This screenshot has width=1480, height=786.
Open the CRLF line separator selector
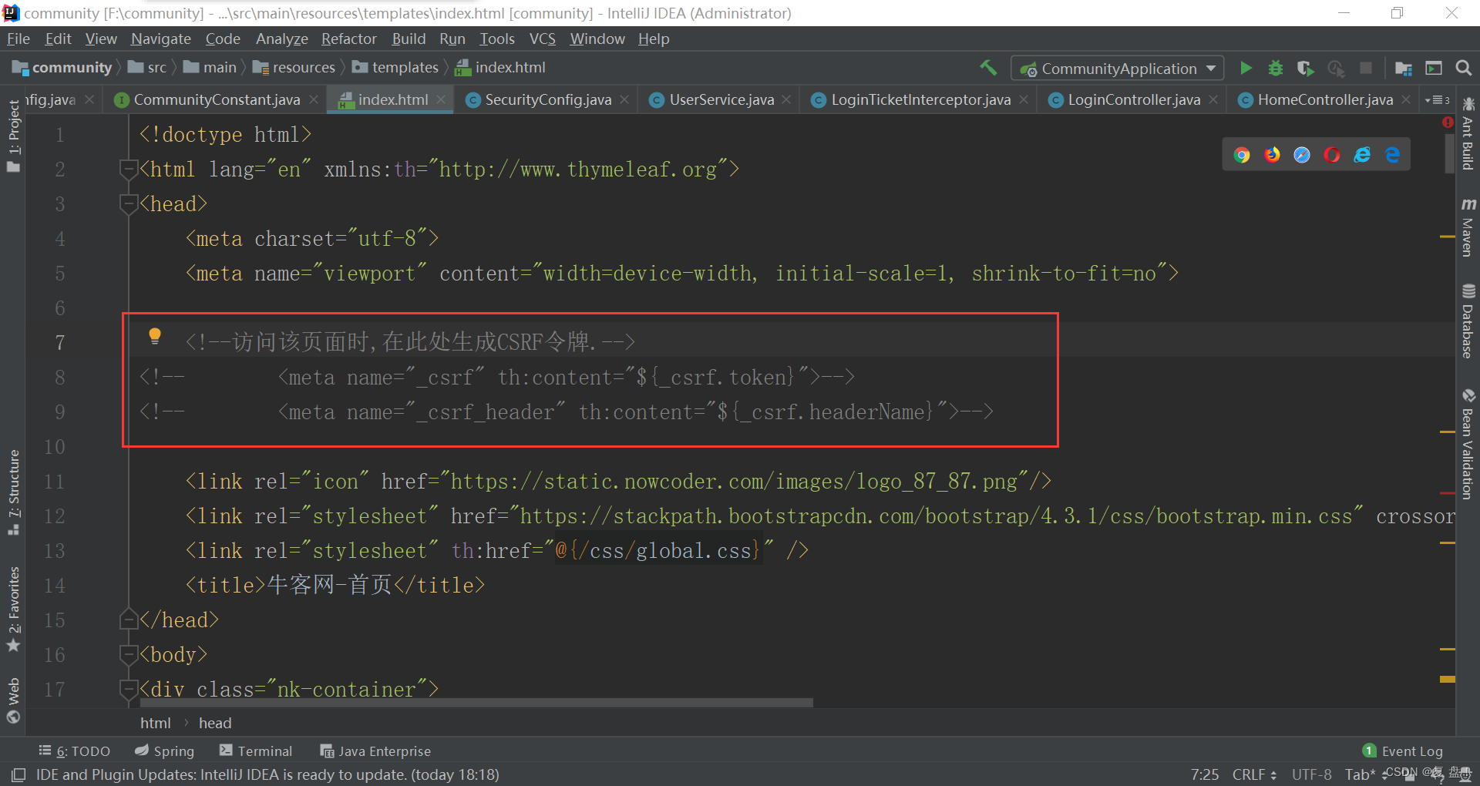1253,774
